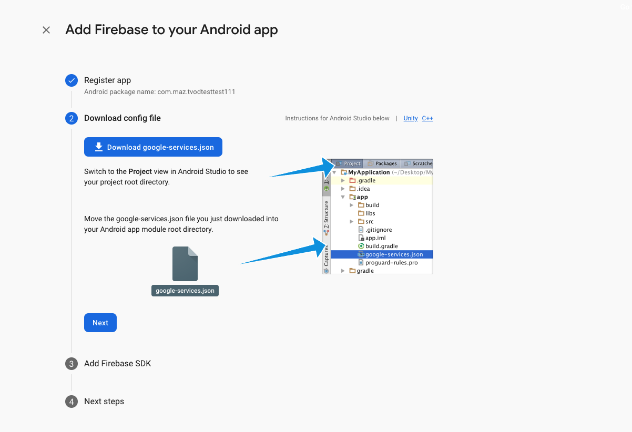Click build.gradle row in illustration
The height and width of the screenshot is (432, 632).
378,246
